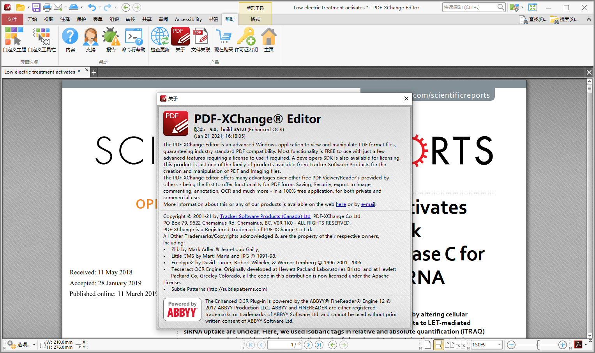Add a new document tab with plus
This screenshot has height=353, width=595.
tap(94, 72)
